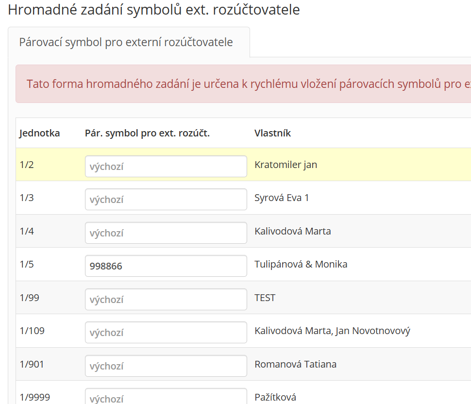Click the Jednotka column header

coord(39,133)
